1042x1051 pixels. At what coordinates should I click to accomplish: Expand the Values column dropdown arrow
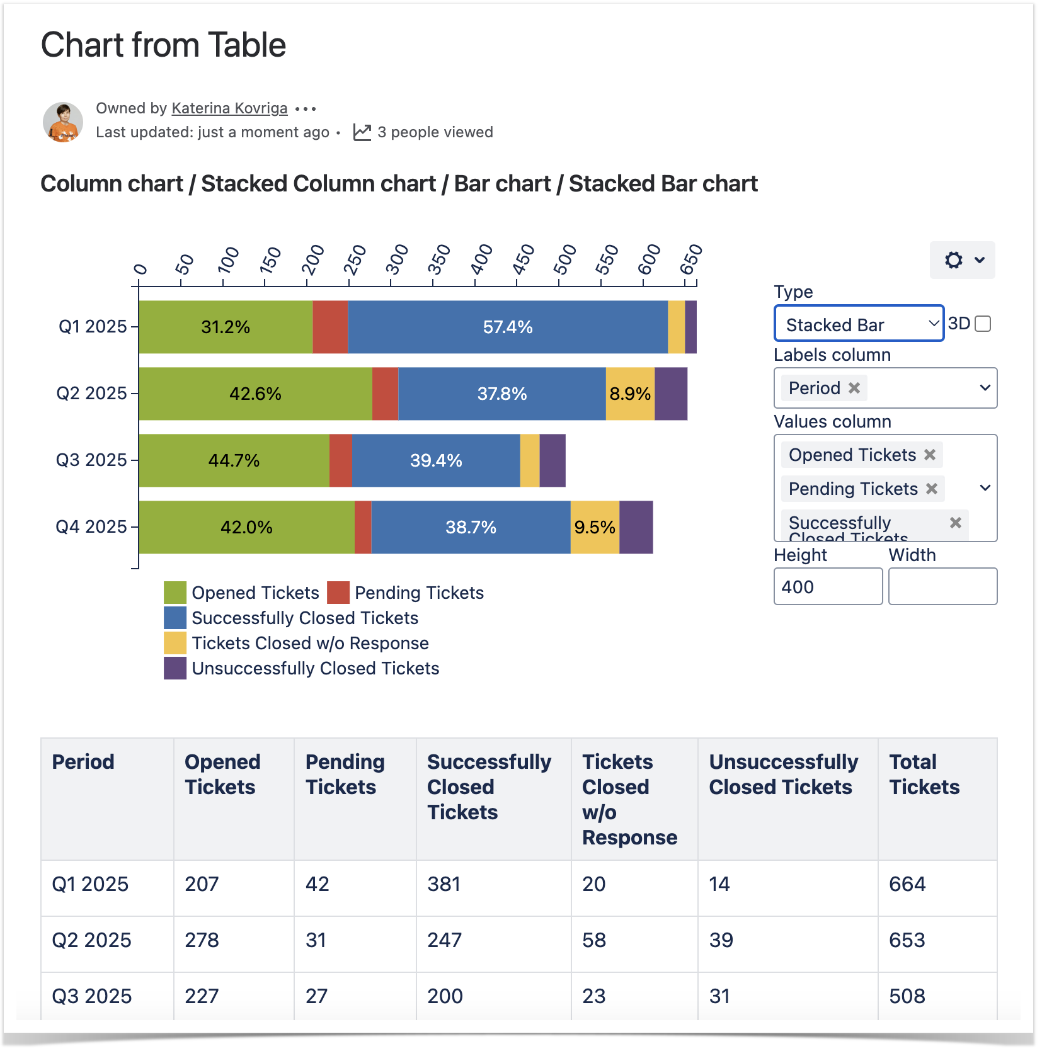(x=985, y=488)
